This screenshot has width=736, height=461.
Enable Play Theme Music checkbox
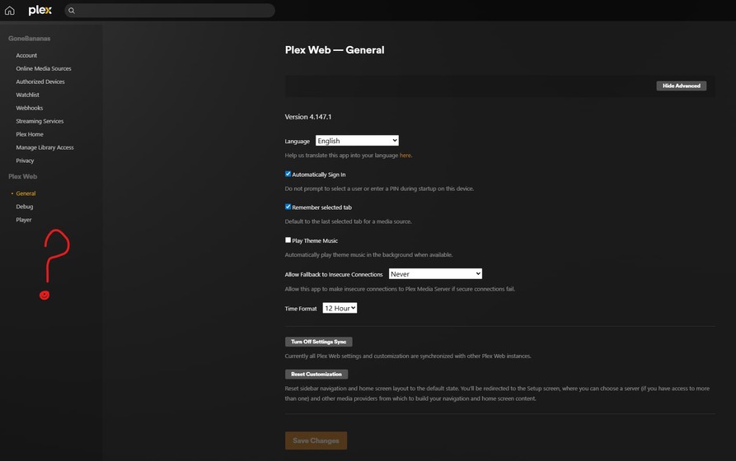point(288,240)
